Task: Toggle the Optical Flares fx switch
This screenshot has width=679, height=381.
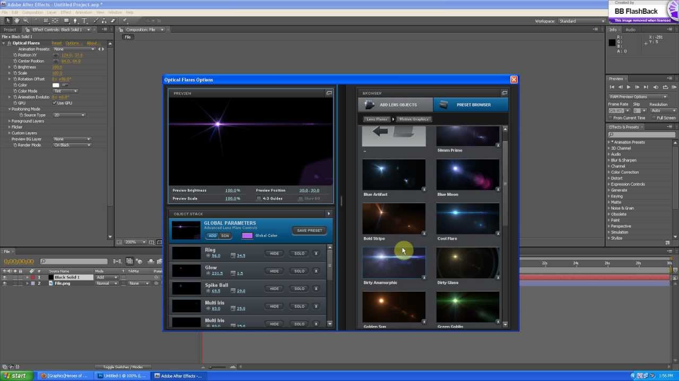Action: (x=9, y=43)
